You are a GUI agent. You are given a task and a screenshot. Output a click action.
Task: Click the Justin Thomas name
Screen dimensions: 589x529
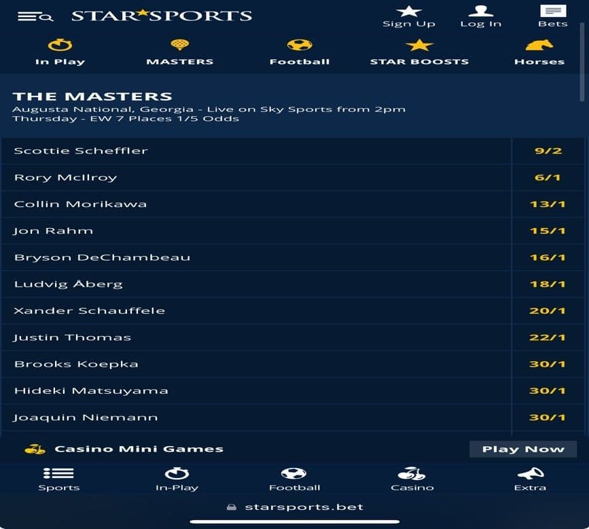tap(72, 338)
